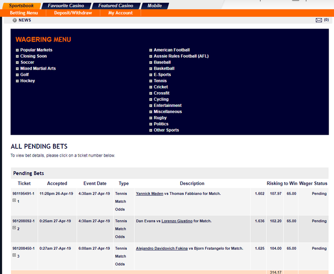Expand Popular Markets plus icon
This screenshot has width=334, height=274.
point(17,50)
